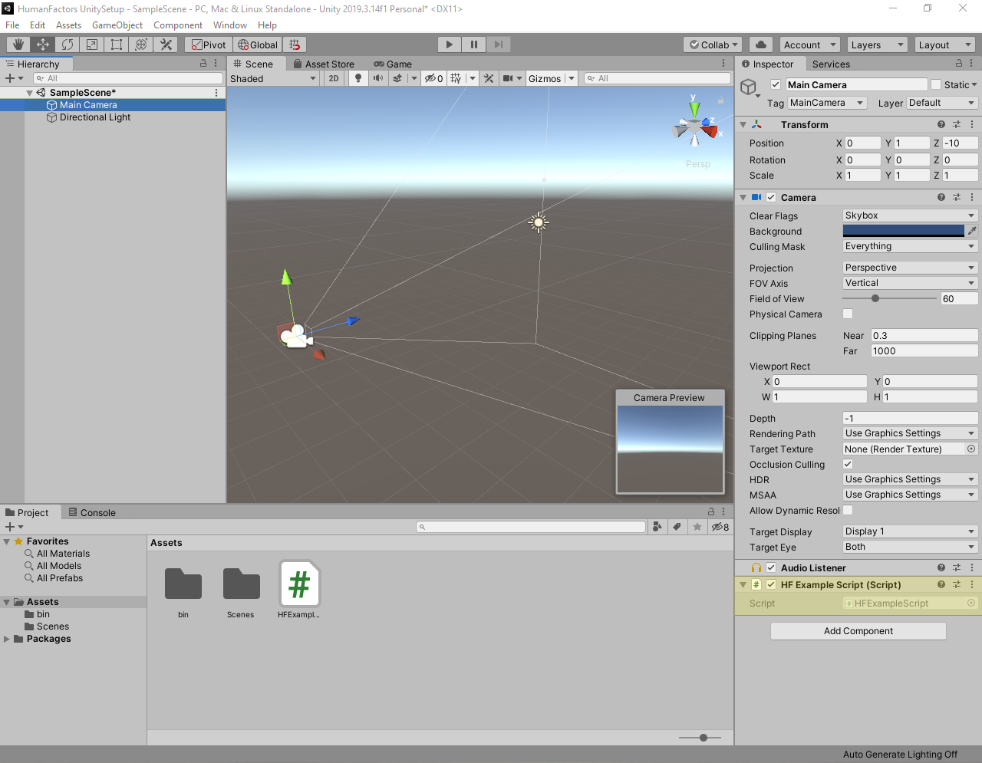
Task: Open the cloud services icon
Action: click(761, 44)
